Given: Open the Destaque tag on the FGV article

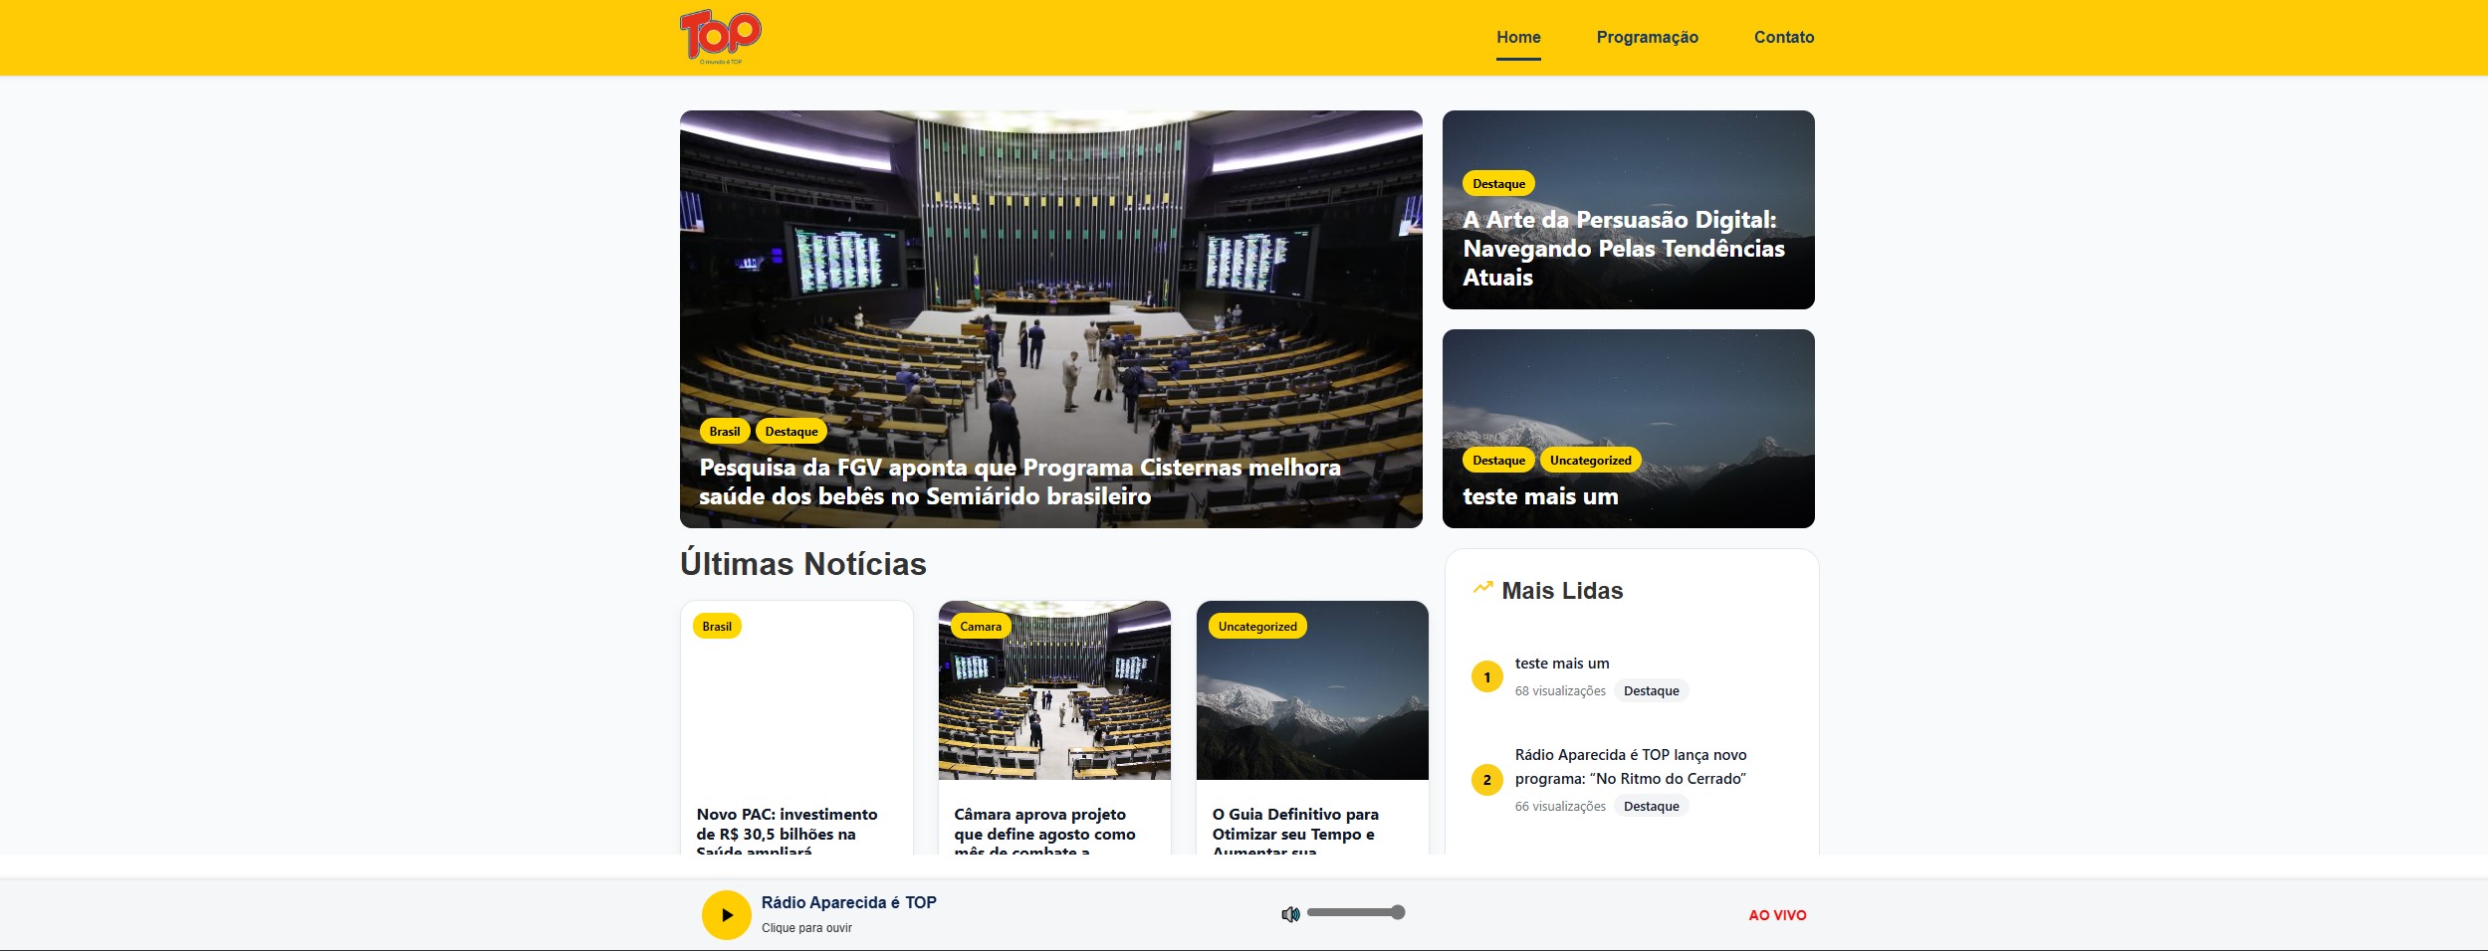Looking at the screenshot, I should [x=792, y=431].
